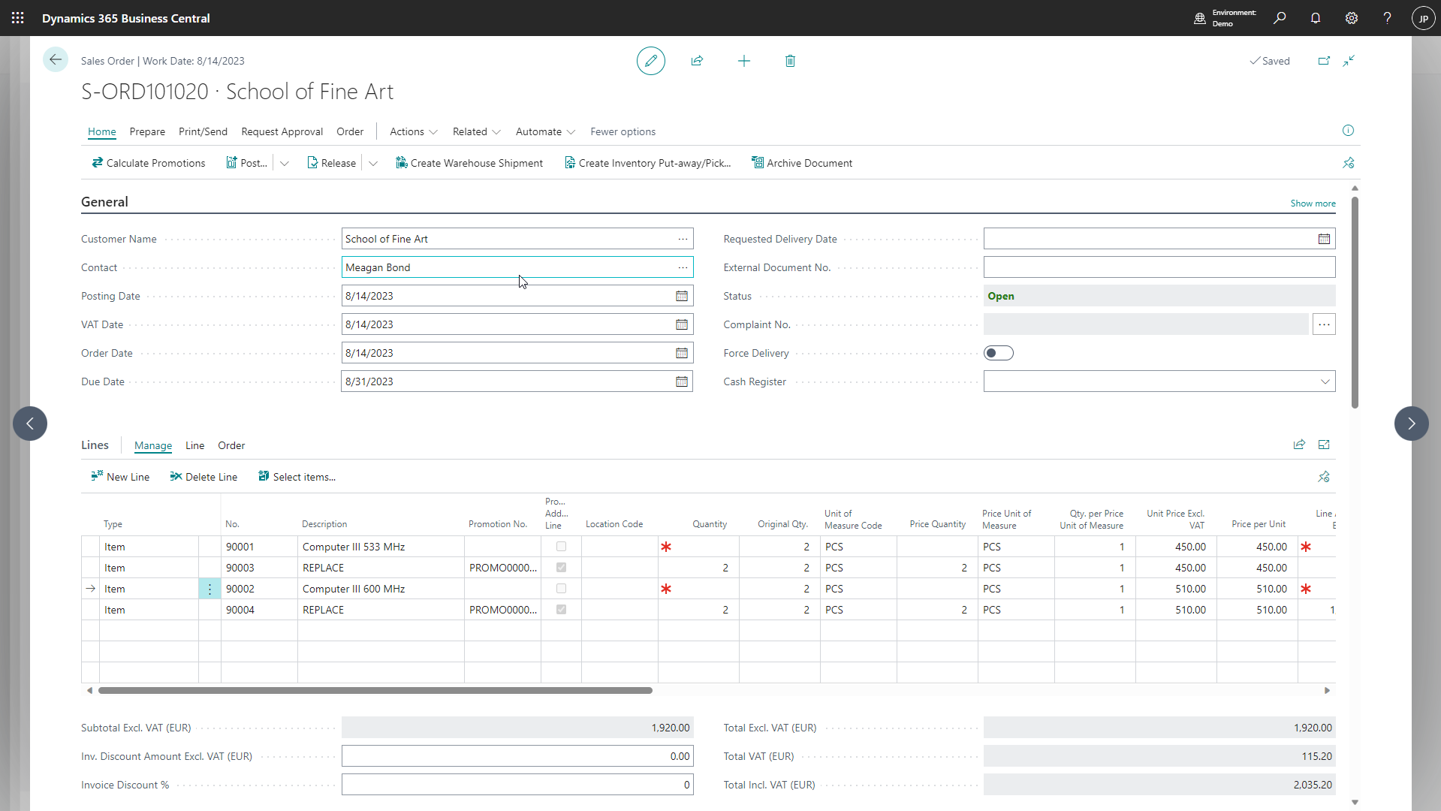Open the Cash Register dropdown
1441x811 pixels.
[x=1325, y=381]
